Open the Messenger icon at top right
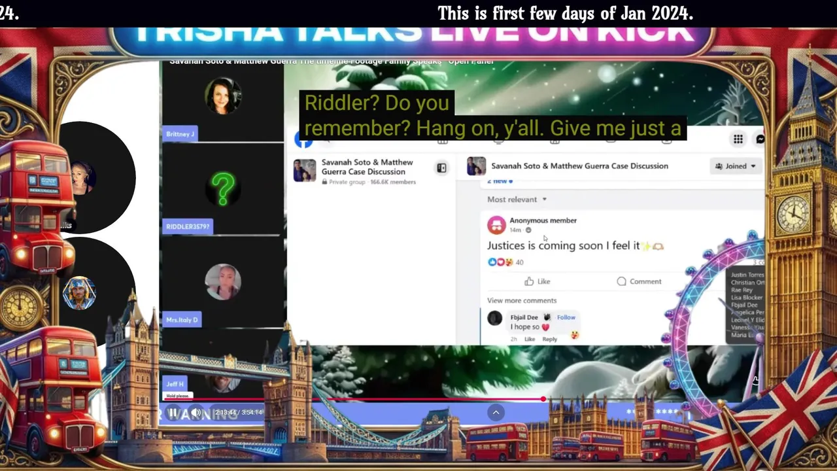Screen dimensions: 837x471 [x=760, y=139]
